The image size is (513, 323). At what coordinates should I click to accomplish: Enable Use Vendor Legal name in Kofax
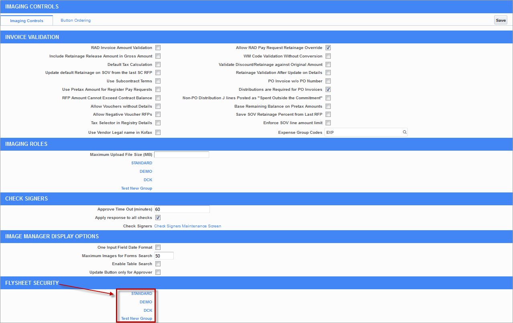(x=158, y=133)
